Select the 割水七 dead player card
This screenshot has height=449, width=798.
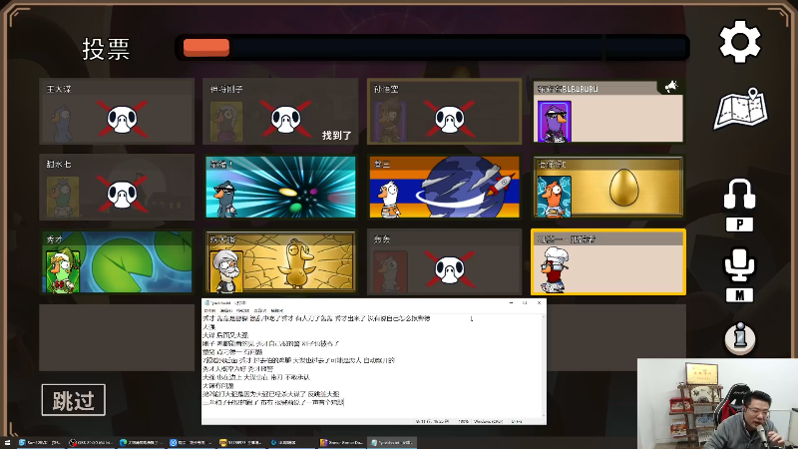tap(117, 187)
